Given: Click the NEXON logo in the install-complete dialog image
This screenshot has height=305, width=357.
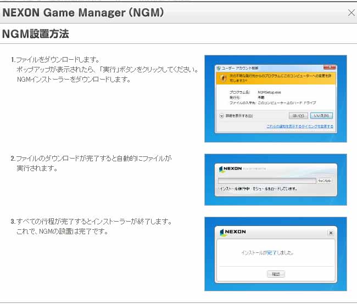Looking at the screenshot, I should tap(233, 232).
